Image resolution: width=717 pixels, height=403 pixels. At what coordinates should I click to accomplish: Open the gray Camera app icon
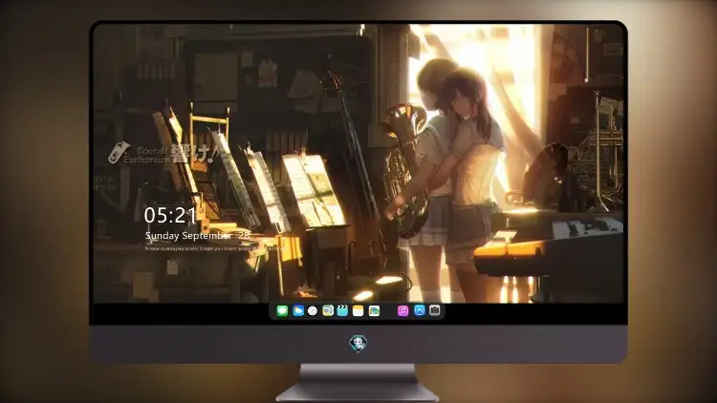(435, 310)
